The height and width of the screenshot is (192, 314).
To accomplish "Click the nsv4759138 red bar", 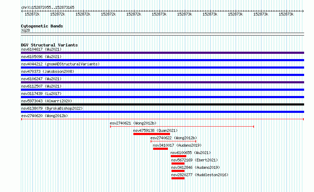I will click(152, 134).
